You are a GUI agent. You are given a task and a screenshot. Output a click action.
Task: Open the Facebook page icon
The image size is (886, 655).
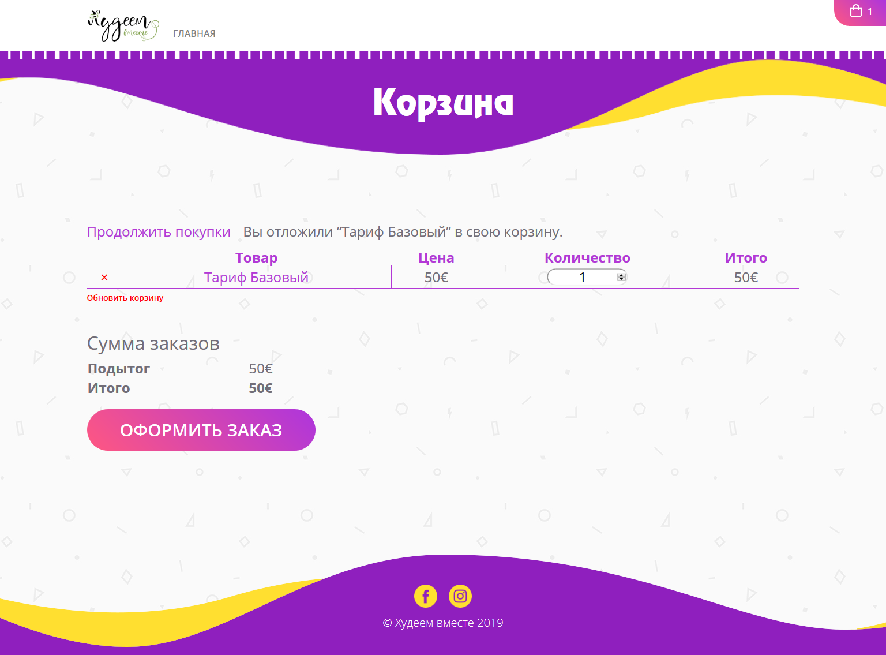coord(426,596)
